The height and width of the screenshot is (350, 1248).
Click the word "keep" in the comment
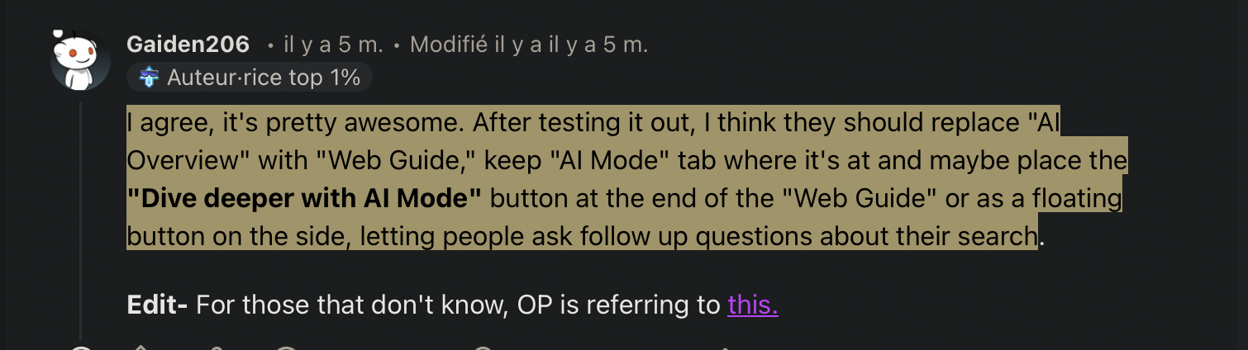tap(512, 161)
